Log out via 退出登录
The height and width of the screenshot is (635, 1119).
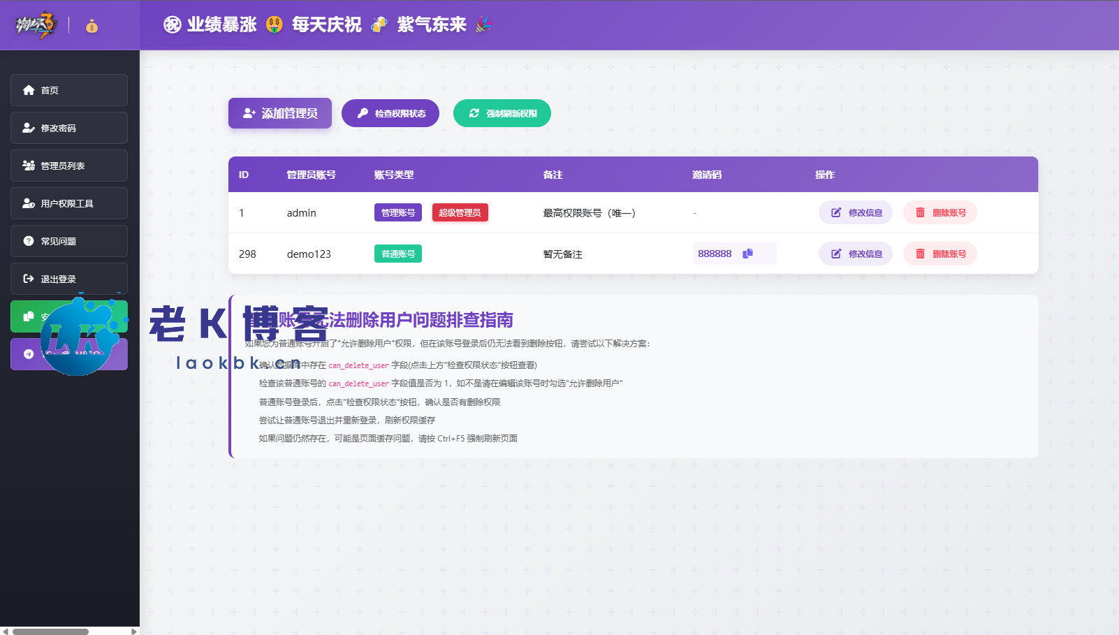point(68,279)
